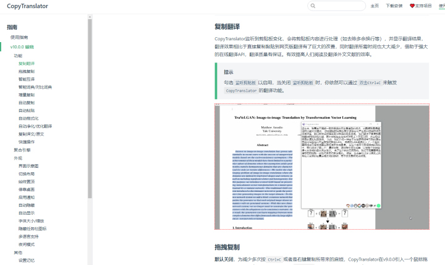Go to 自动粘贴 sidebar link
The width and height of the screenshot is (445, 265).
click(x=27, y=111)
